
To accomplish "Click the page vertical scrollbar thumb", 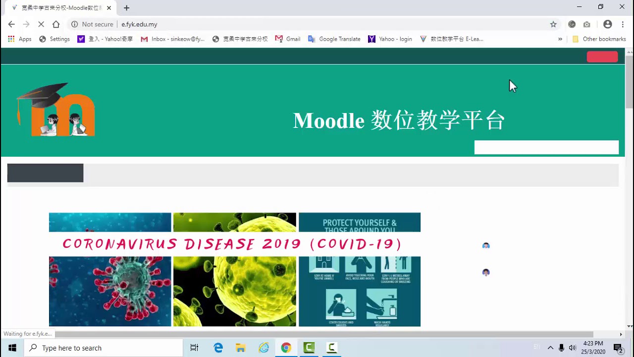I will point(629,82).
